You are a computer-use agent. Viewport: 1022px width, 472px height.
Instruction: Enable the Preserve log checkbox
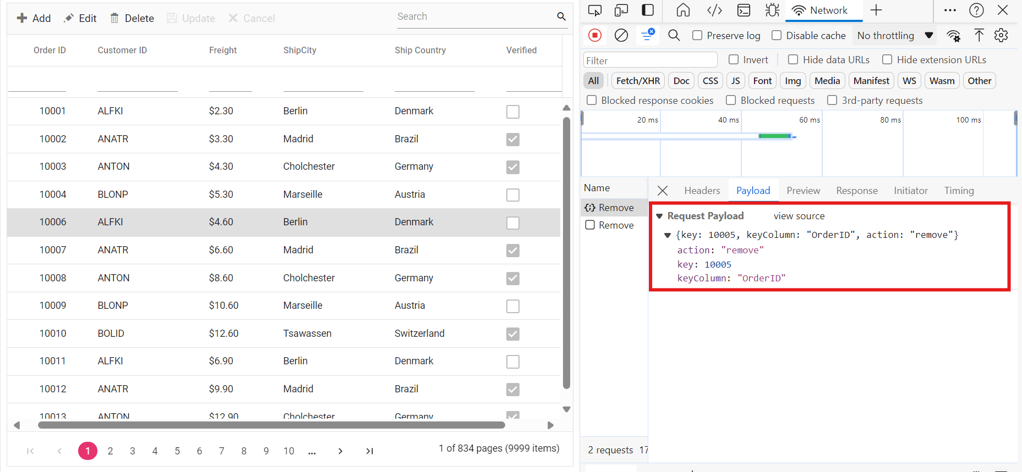pos(697,36)
